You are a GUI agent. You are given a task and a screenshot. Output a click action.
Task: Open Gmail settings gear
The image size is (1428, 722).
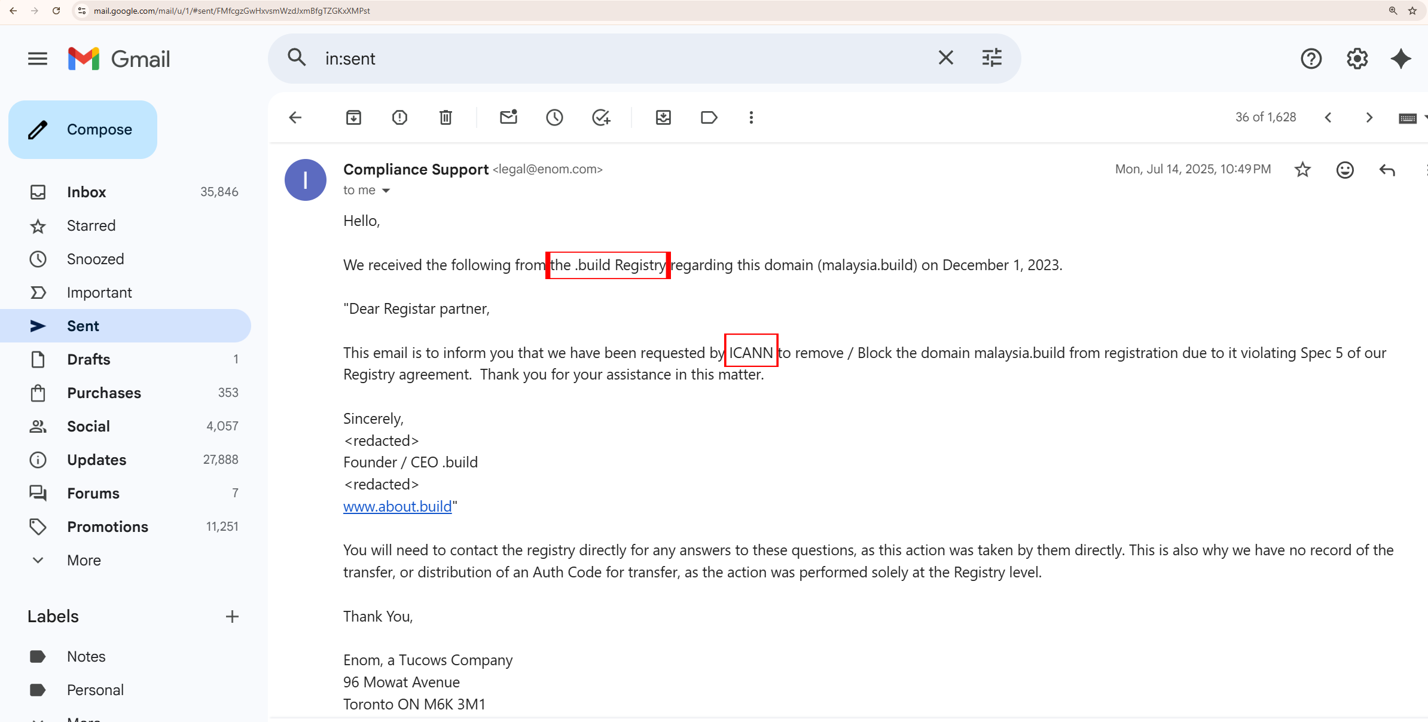[1357, 59]
